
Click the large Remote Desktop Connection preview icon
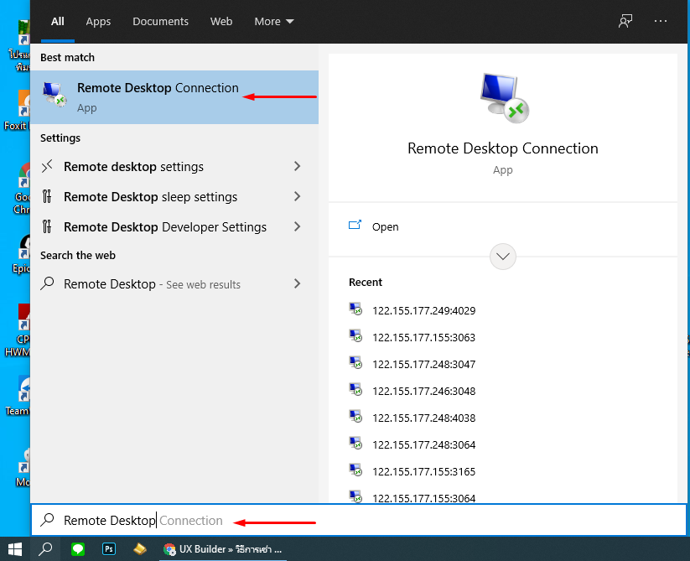click(504, 97)
